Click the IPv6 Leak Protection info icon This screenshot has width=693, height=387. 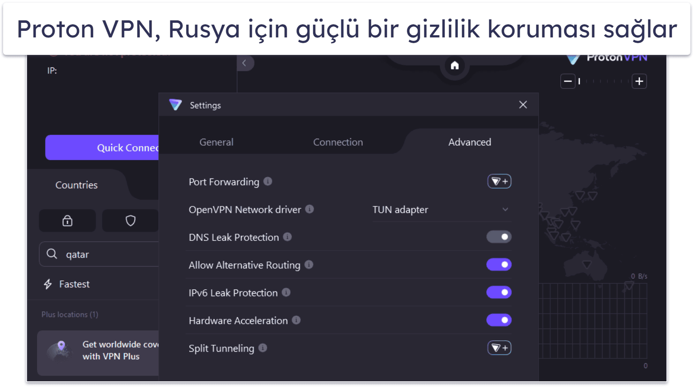click(286, 292)
